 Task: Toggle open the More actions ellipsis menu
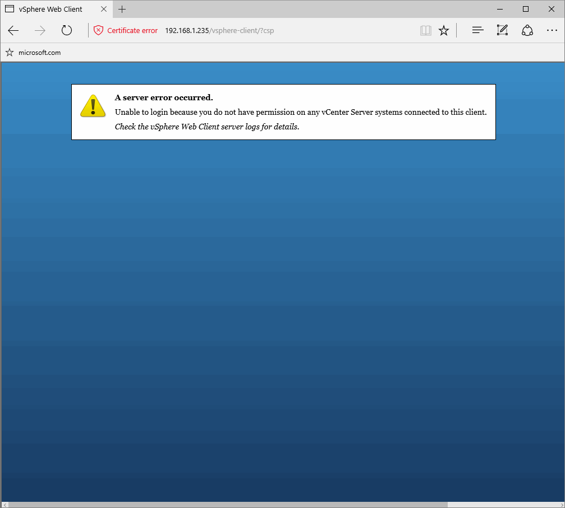pos(552,30)
